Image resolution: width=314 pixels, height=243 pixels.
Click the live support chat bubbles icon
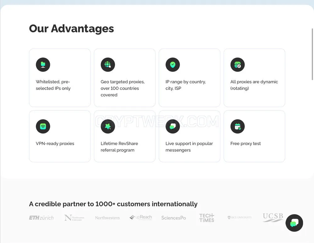[173, 126]
